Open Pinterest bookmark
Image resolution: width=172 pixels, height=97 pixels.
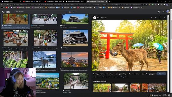click(81, 8)
